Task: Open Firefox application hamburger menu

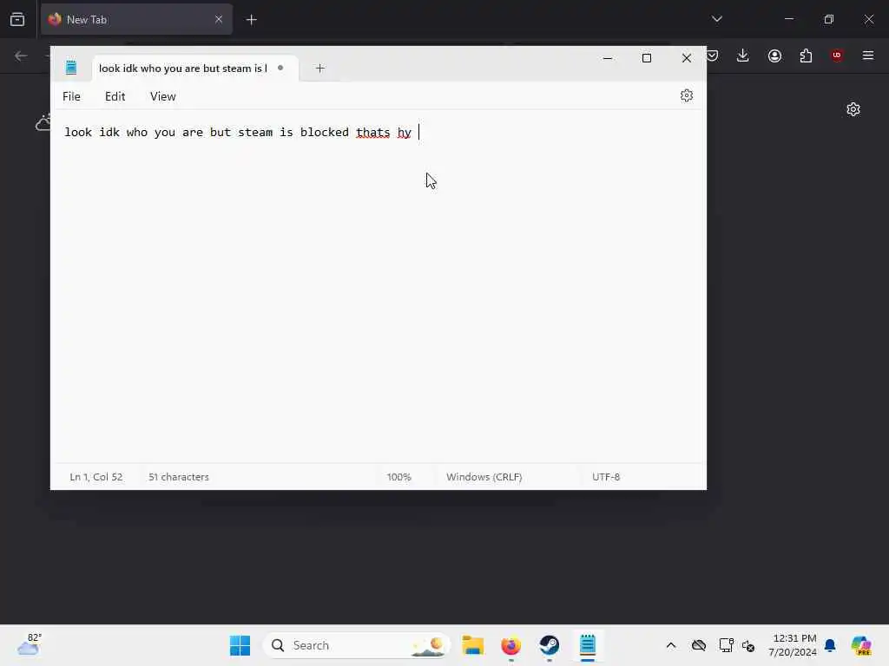Action: coord(868,55)
